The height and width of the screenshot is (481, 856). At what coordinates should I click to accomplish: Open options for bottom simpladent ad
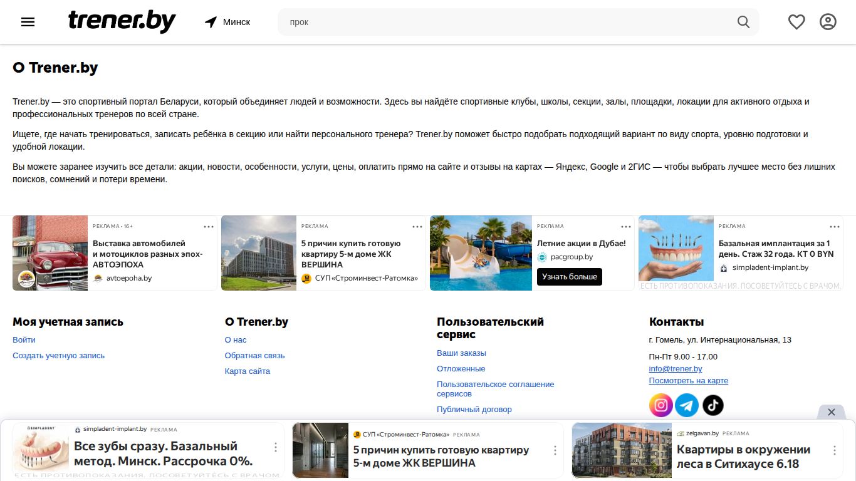tap(275, 447)
